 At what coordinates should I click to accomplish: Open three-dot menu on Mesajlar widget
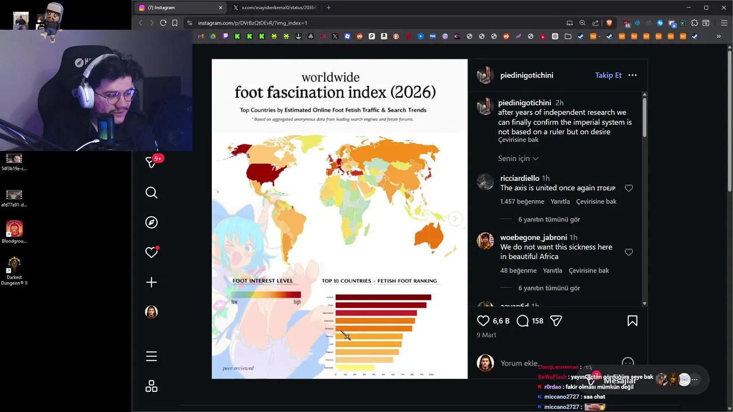coord(695,379)
